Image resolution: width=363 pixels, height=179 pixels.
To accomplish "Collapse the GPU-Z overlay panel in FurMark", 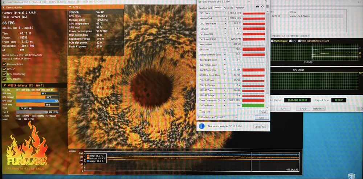I will pos(70,7).
